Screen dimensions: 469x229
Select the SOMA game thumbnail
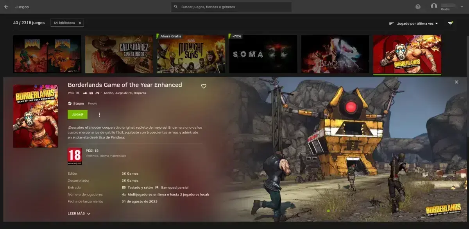pos(263,54)
